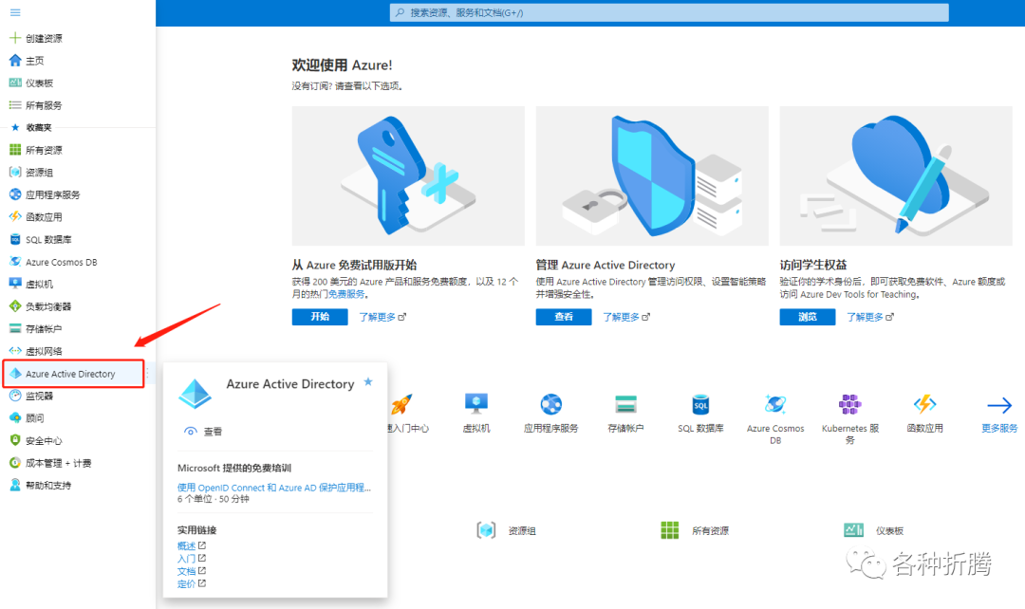Screen dimensions: 1025x609
Task: Open 仪表板 dashboard icon in sidebar
Action: (15, 83)
